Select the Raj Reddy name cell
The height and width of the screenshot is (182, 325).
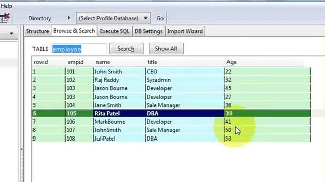click(119, 80)
